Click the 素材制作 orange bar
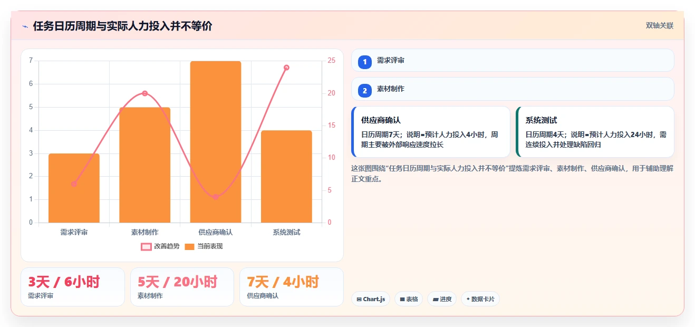Viewport: 695px width, 327px height. (x=145, y=165)
